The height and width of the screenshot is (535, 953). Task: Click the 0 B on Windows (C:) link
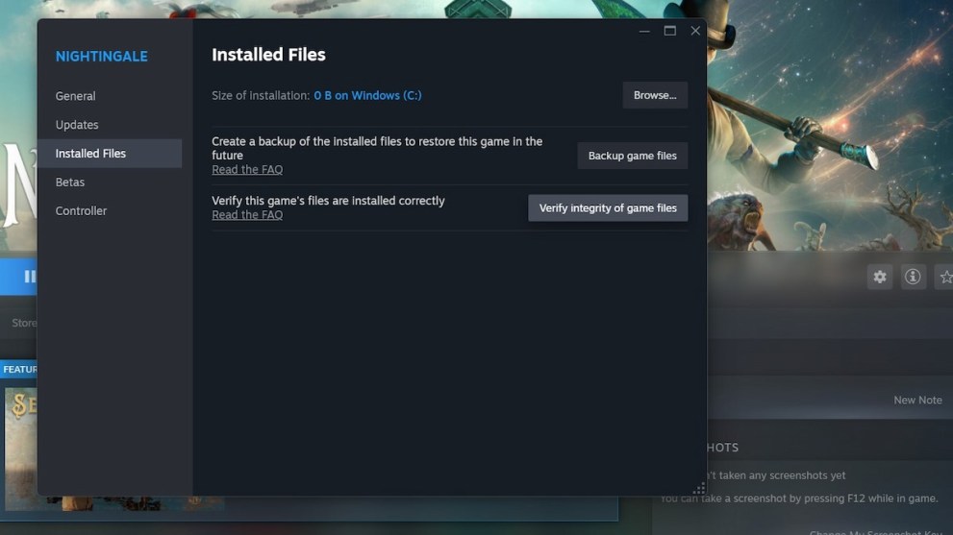coord(367,96)
